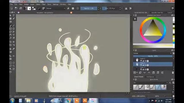This screenshot has width=184, height=103.
Task: Toggle vertical mirror mode
Action: (x=131, y=8)
